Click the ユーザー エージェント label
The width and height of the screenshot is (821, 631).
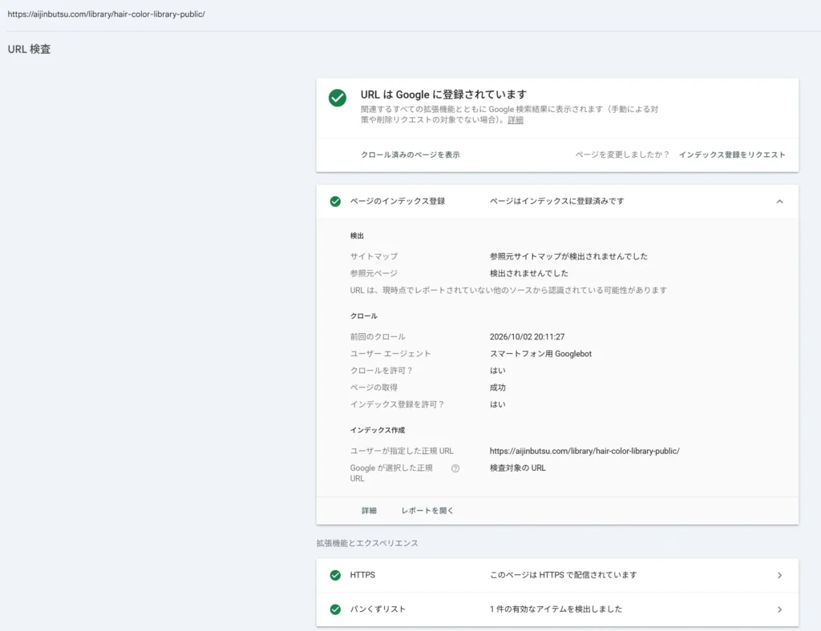390,354
